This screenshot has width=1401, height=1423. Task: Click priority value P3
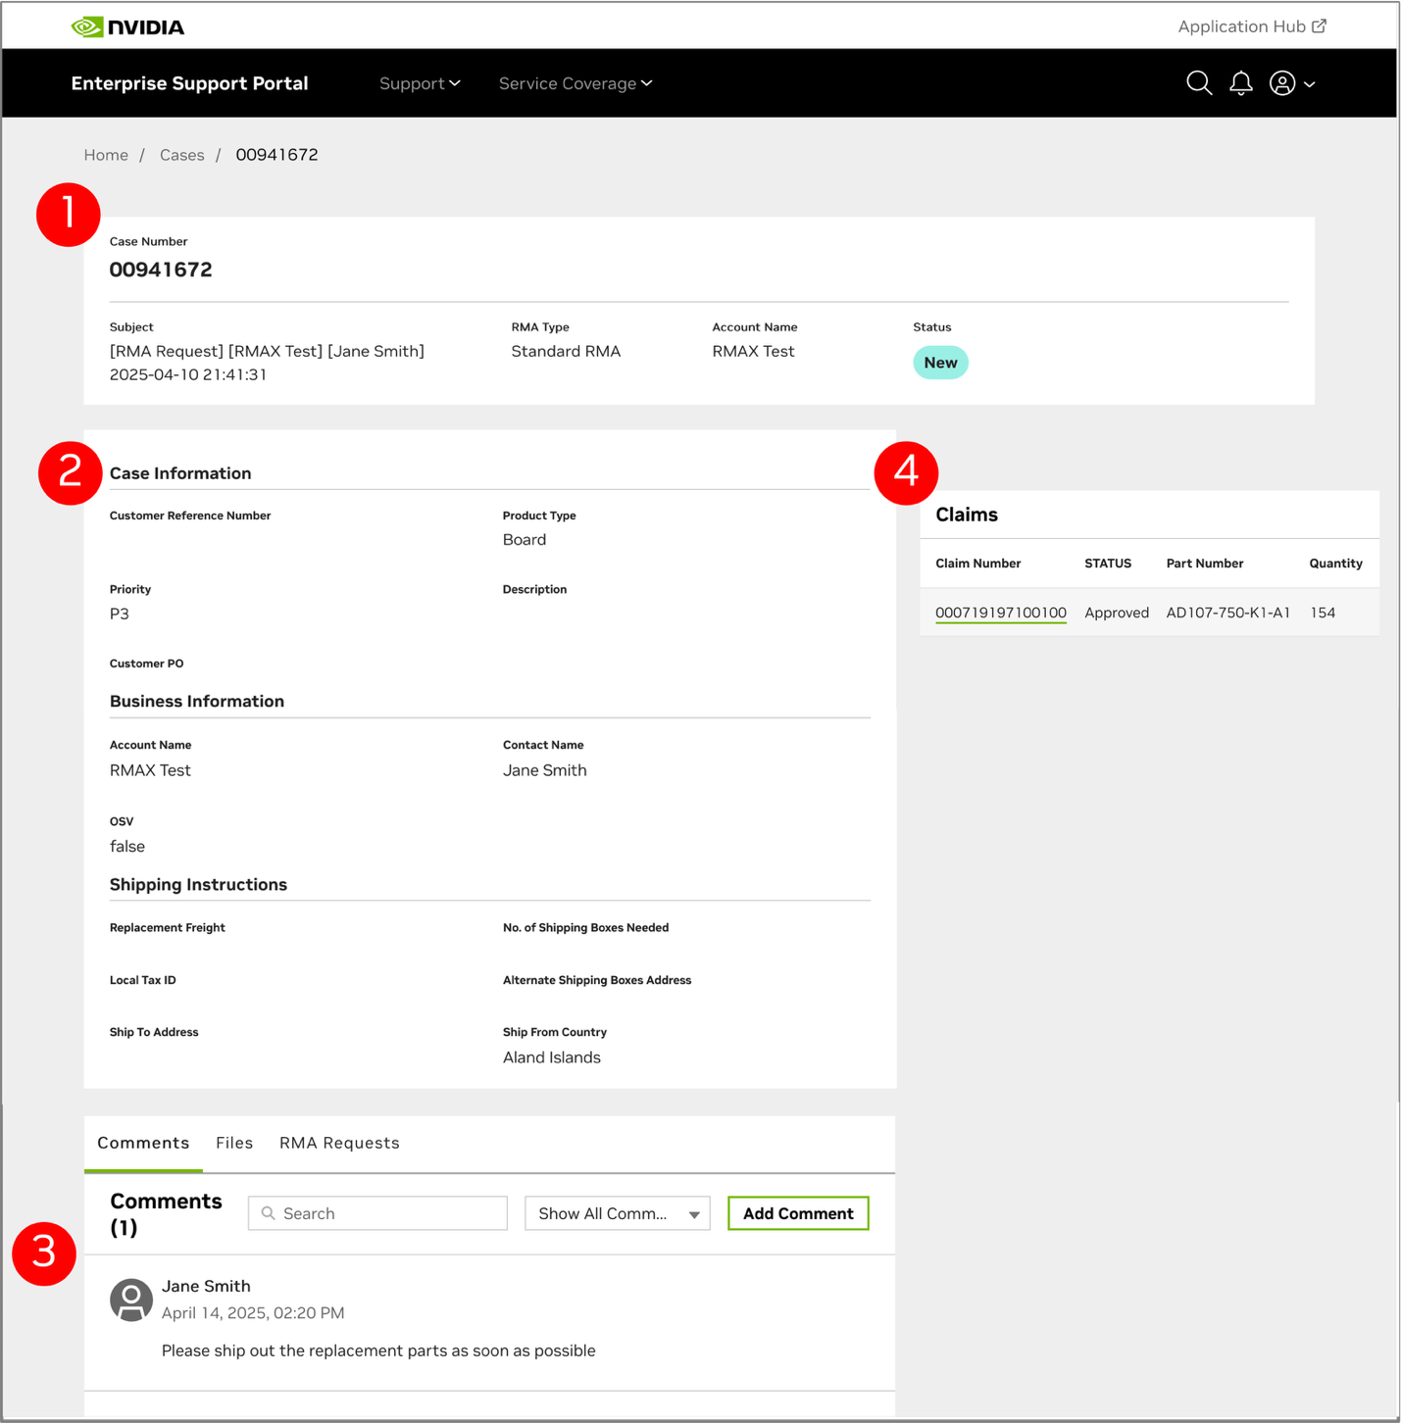[x=120, y=613]
